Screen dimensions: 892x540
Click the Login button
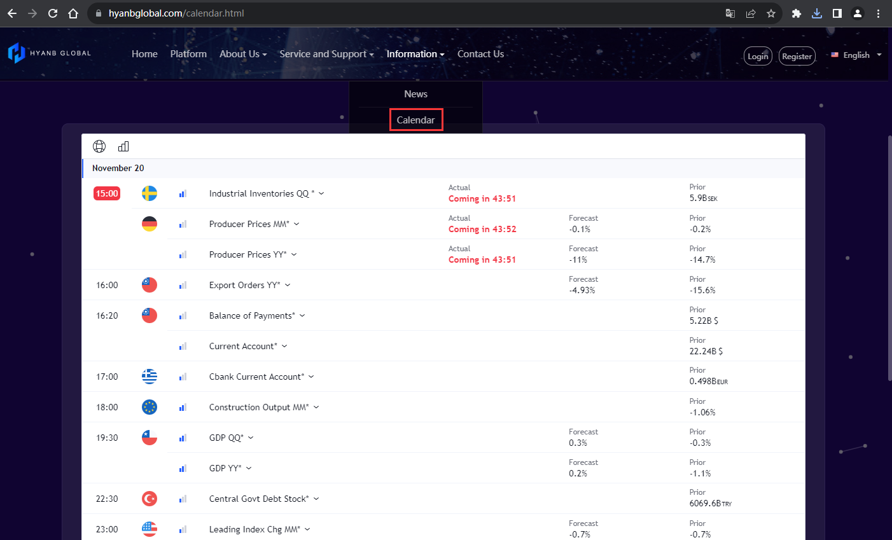(x=758, y=56)
